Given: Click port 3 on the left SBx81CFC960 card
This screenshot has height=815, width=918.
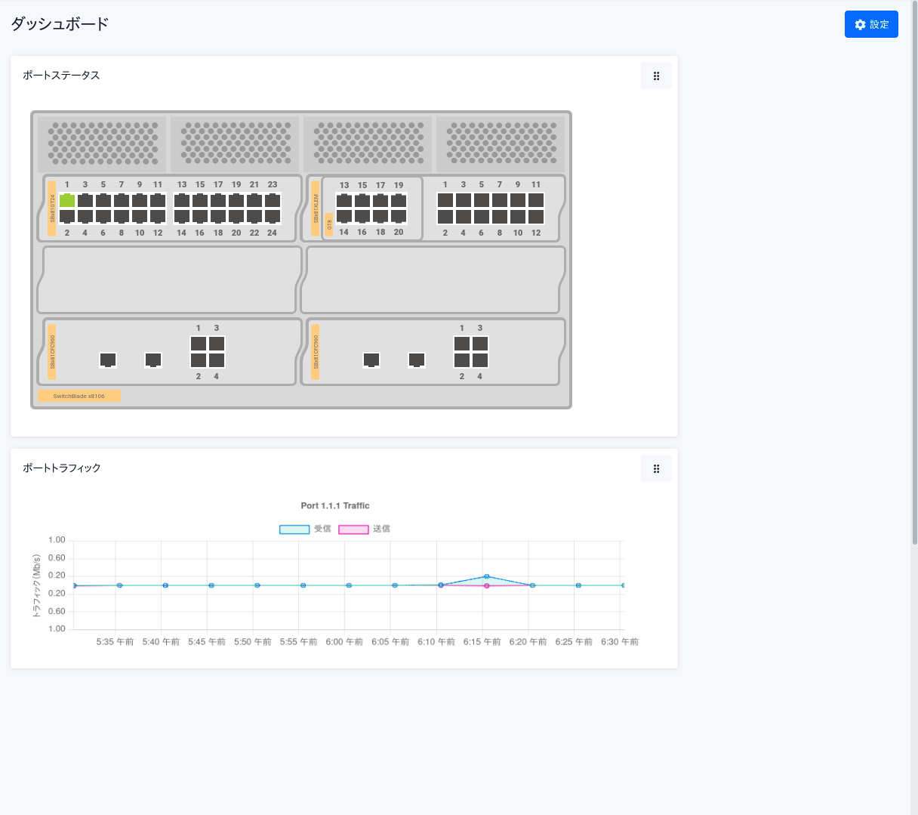Looking at the screenshot, I should click(217, 344).
